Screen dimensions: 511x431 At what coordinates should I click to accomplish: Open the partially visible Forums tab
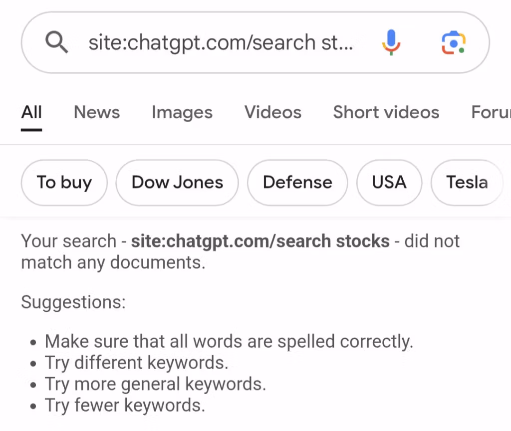pos(491,112)
